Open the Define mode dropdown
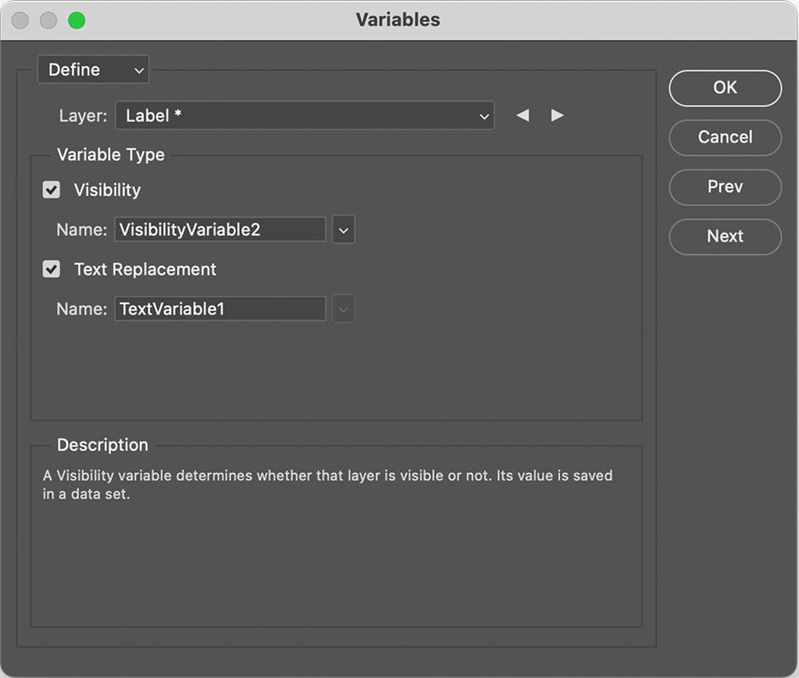799x678 pixels. click(x=93, y=69)
